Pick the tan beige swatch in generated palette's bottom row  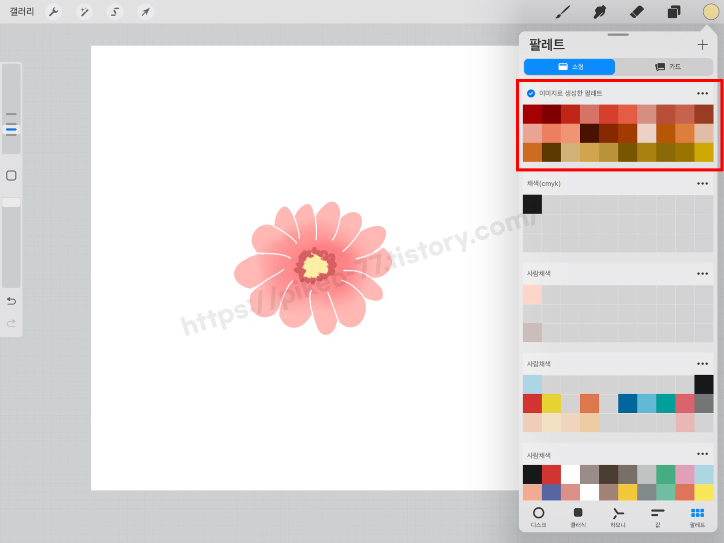pyautogui.click(x=570, y=152)
